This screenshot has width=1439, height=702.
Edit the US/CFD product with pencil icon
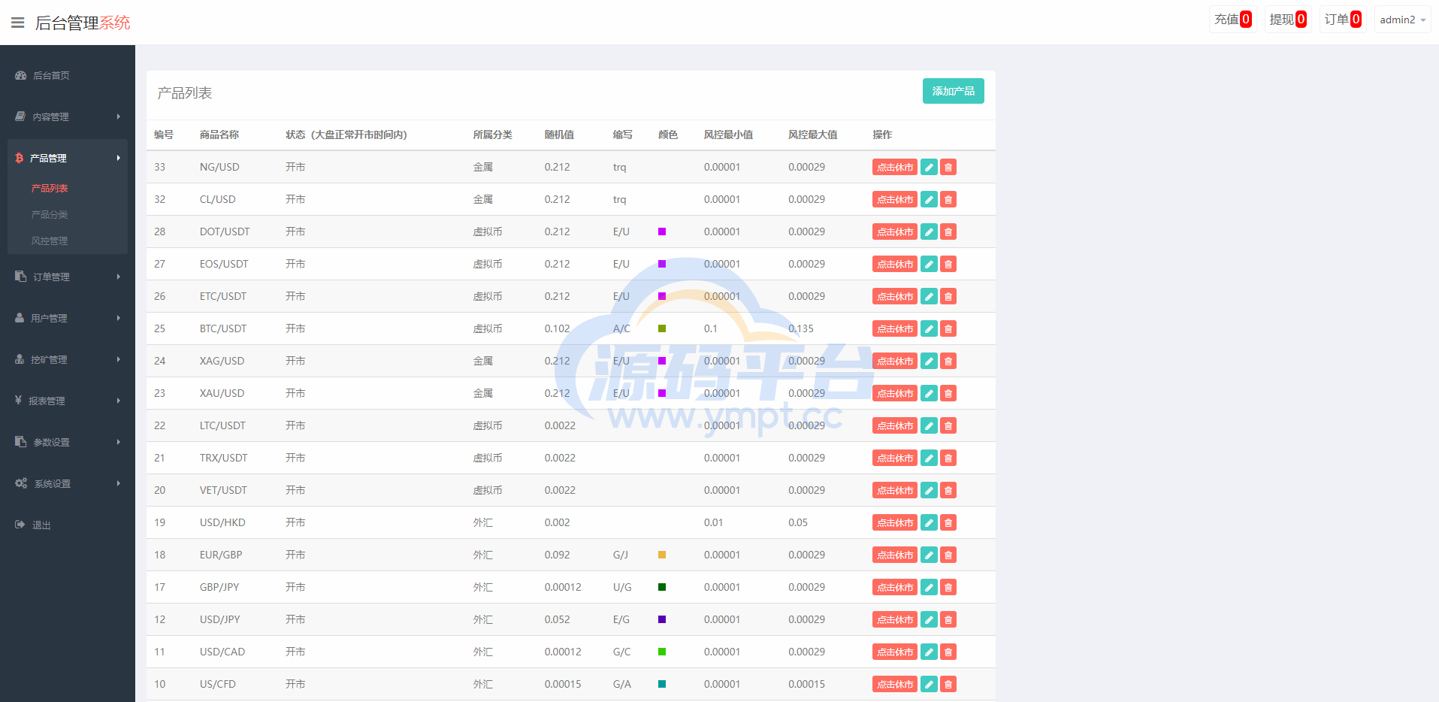pos(929,684)
